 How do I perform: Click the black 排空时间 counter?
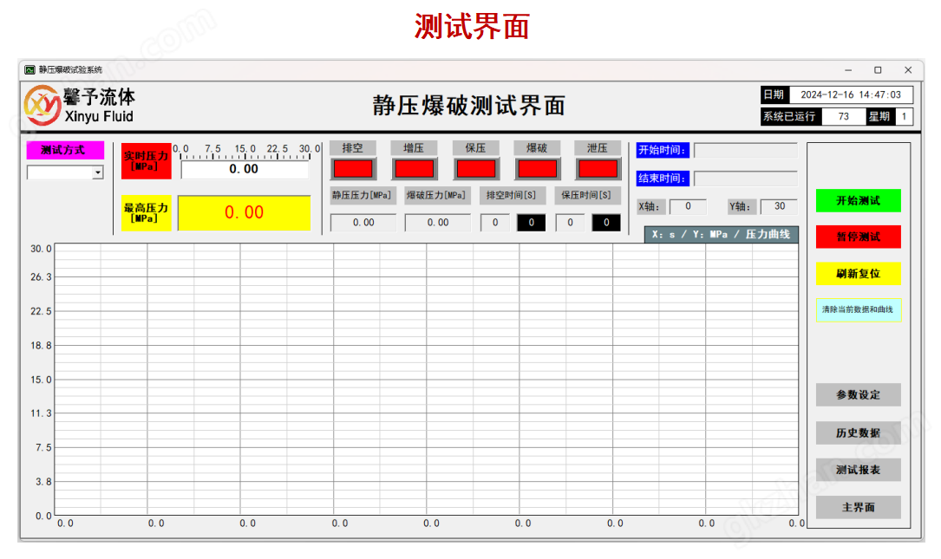tap(531, 223)
